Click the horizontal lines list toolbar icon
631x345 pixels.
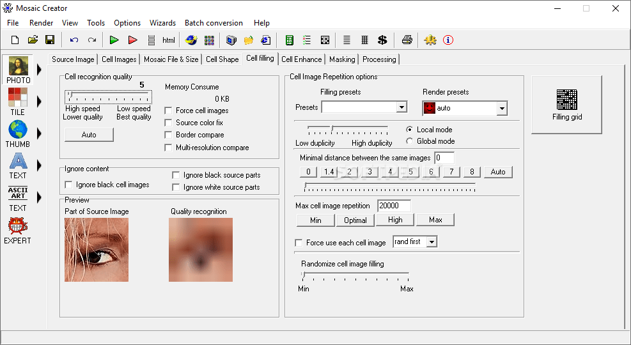(347, 40)
